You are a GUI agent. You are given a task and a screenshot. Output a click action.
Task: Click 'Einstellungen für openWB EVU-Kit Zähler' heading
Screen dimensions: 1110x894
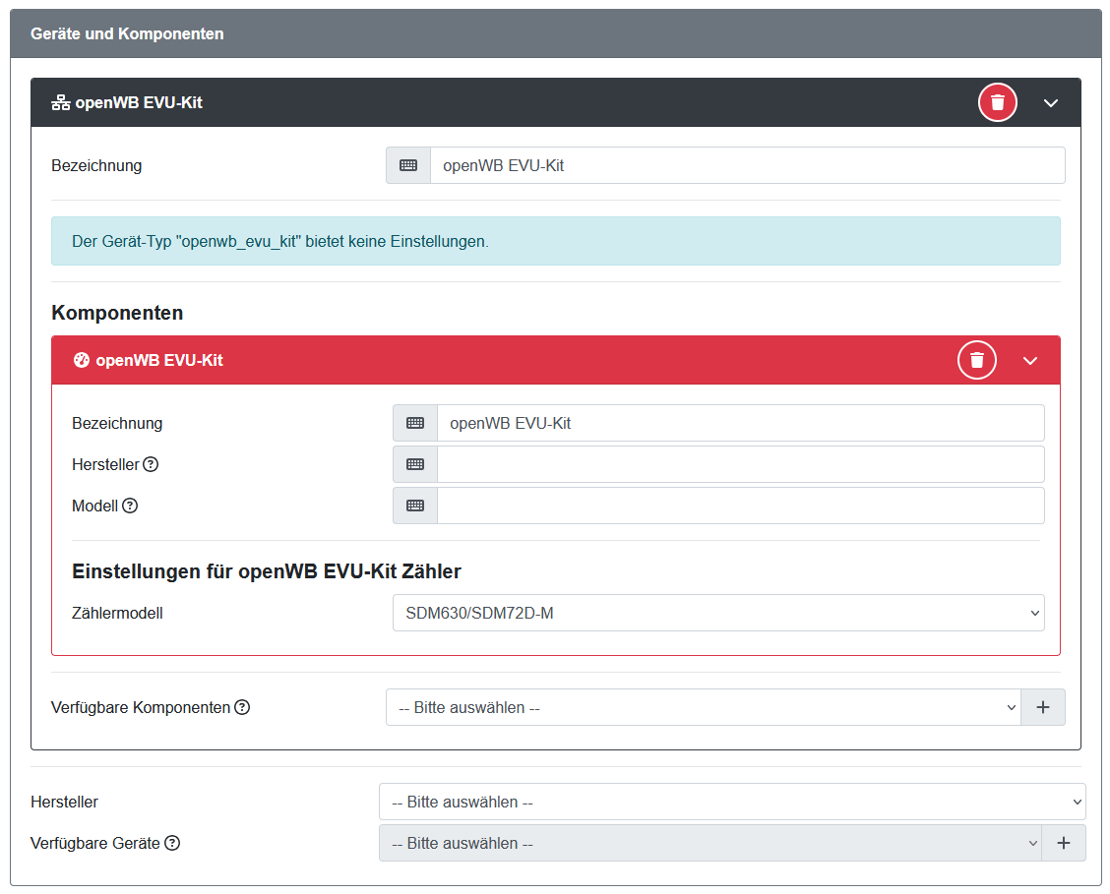click(266, 571)
